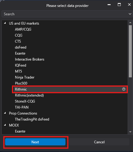Focus the Search input field

[x=65, y=14]
